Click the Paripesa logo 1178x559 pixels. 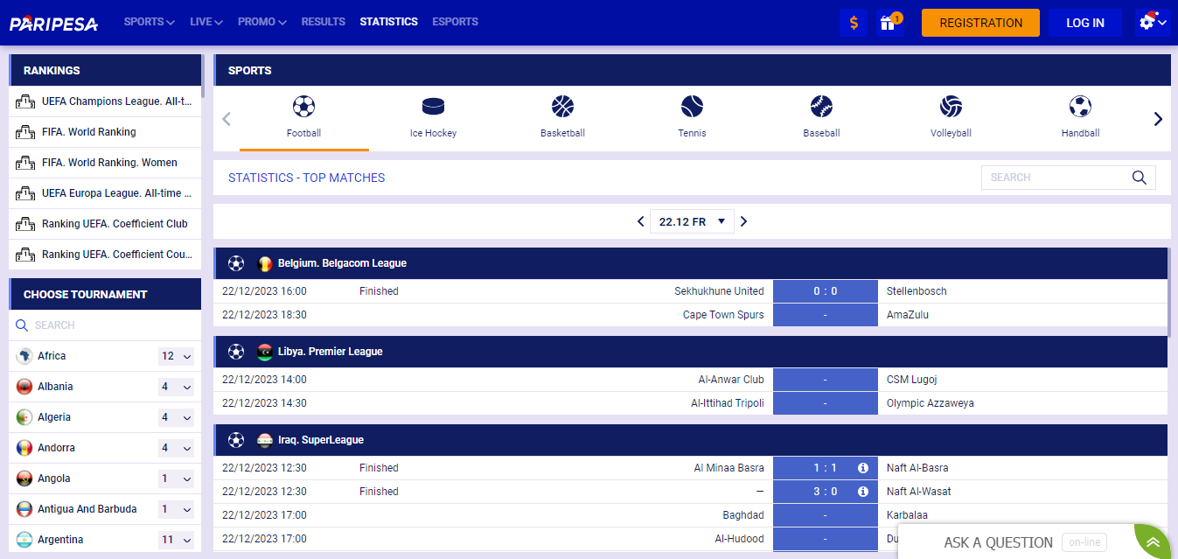click(x=54, y=23)
